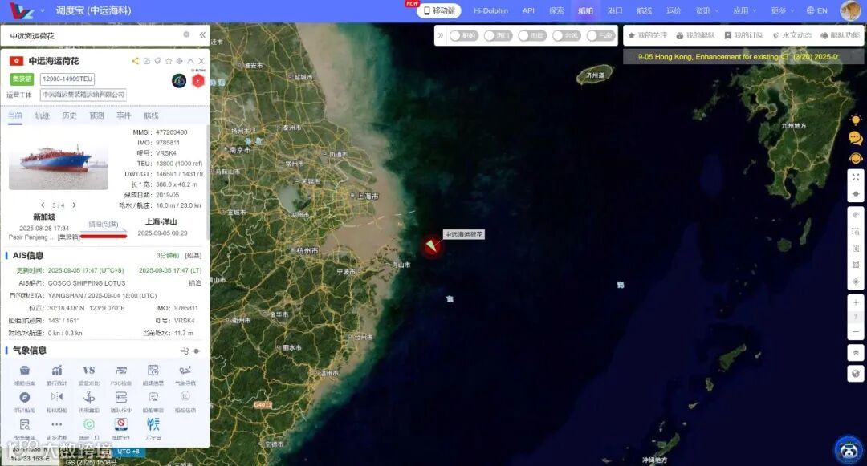Click the 12000-14999TEU size tag
Screen dimensions: 867x466
point(67,79)
